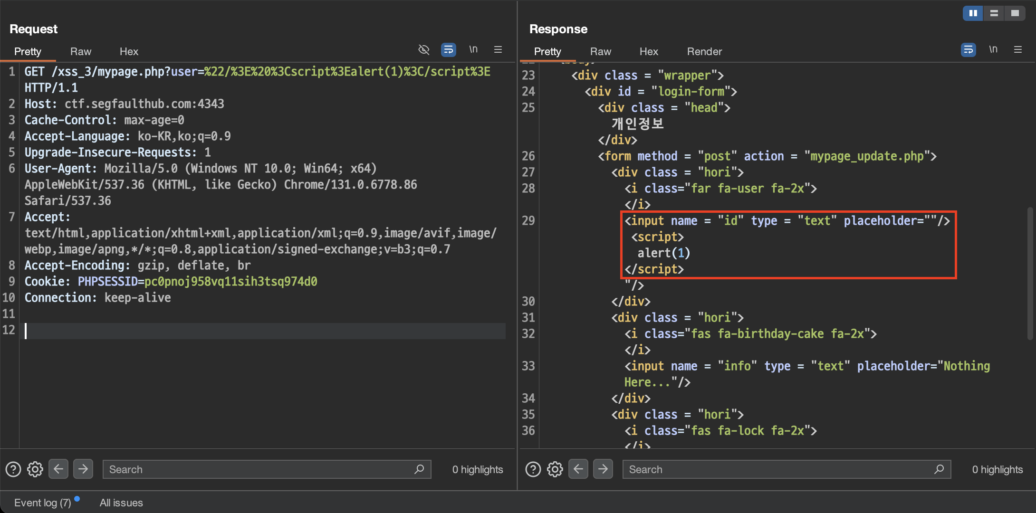Toggle line wrap in the Request panel
The height and width of the screenshot is (513, 1036).
tap(448, 49)
